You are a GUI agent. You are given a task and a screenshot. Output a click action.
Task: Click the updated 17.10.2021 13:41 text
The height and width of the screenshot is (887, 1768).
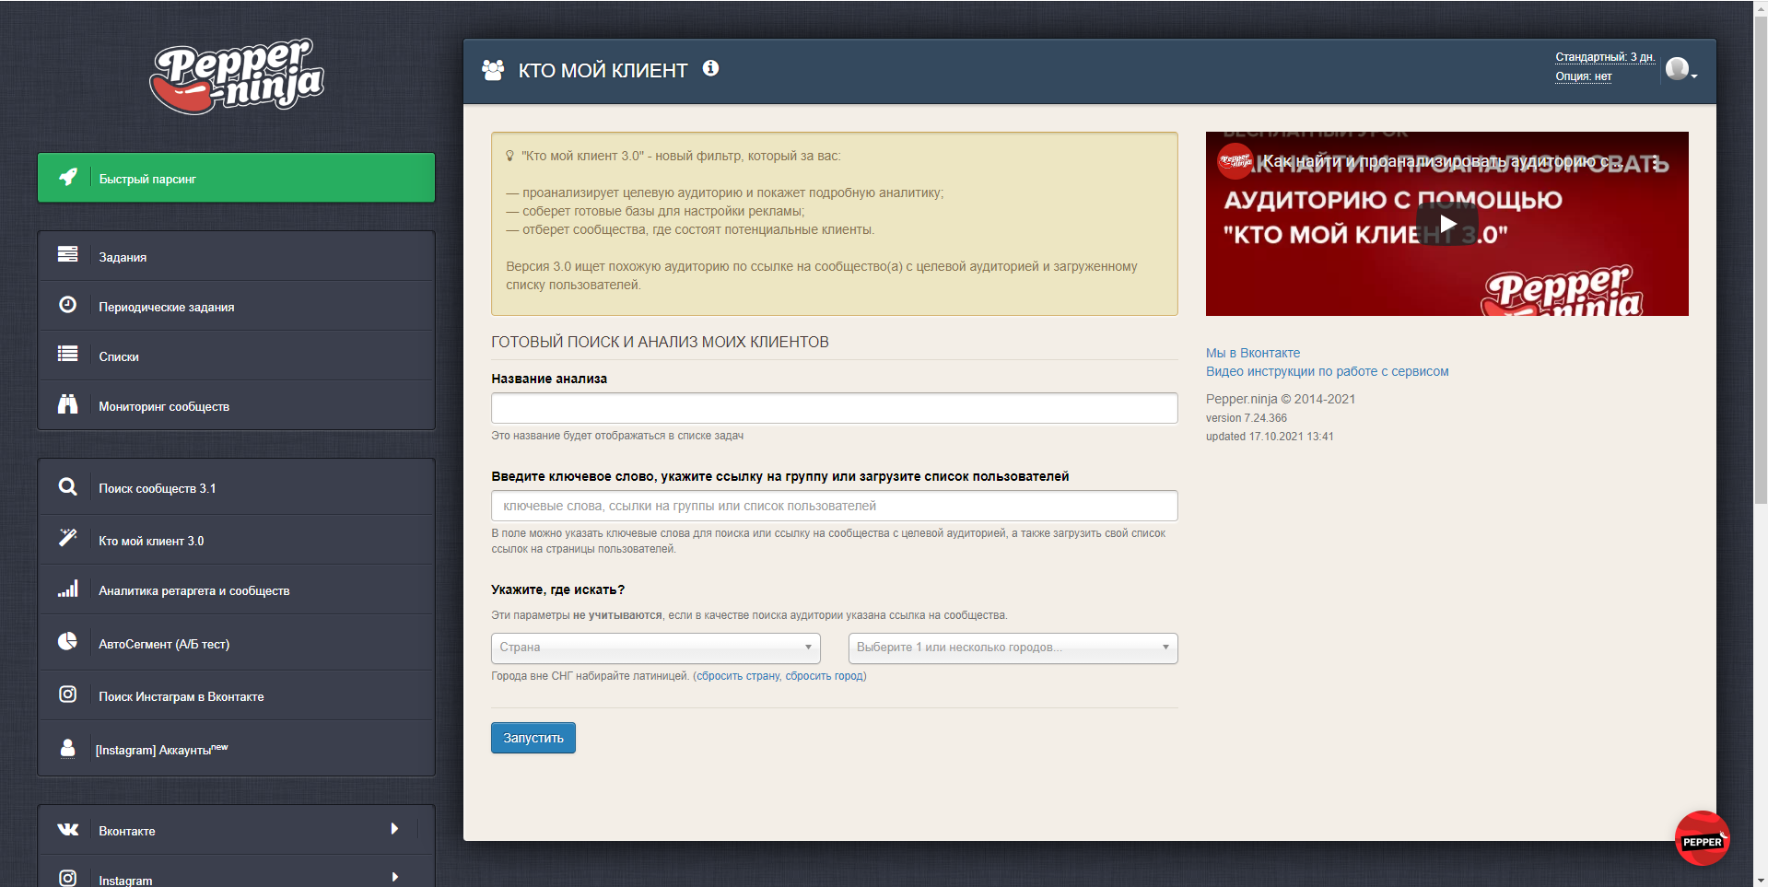[x=1270, y=437]
